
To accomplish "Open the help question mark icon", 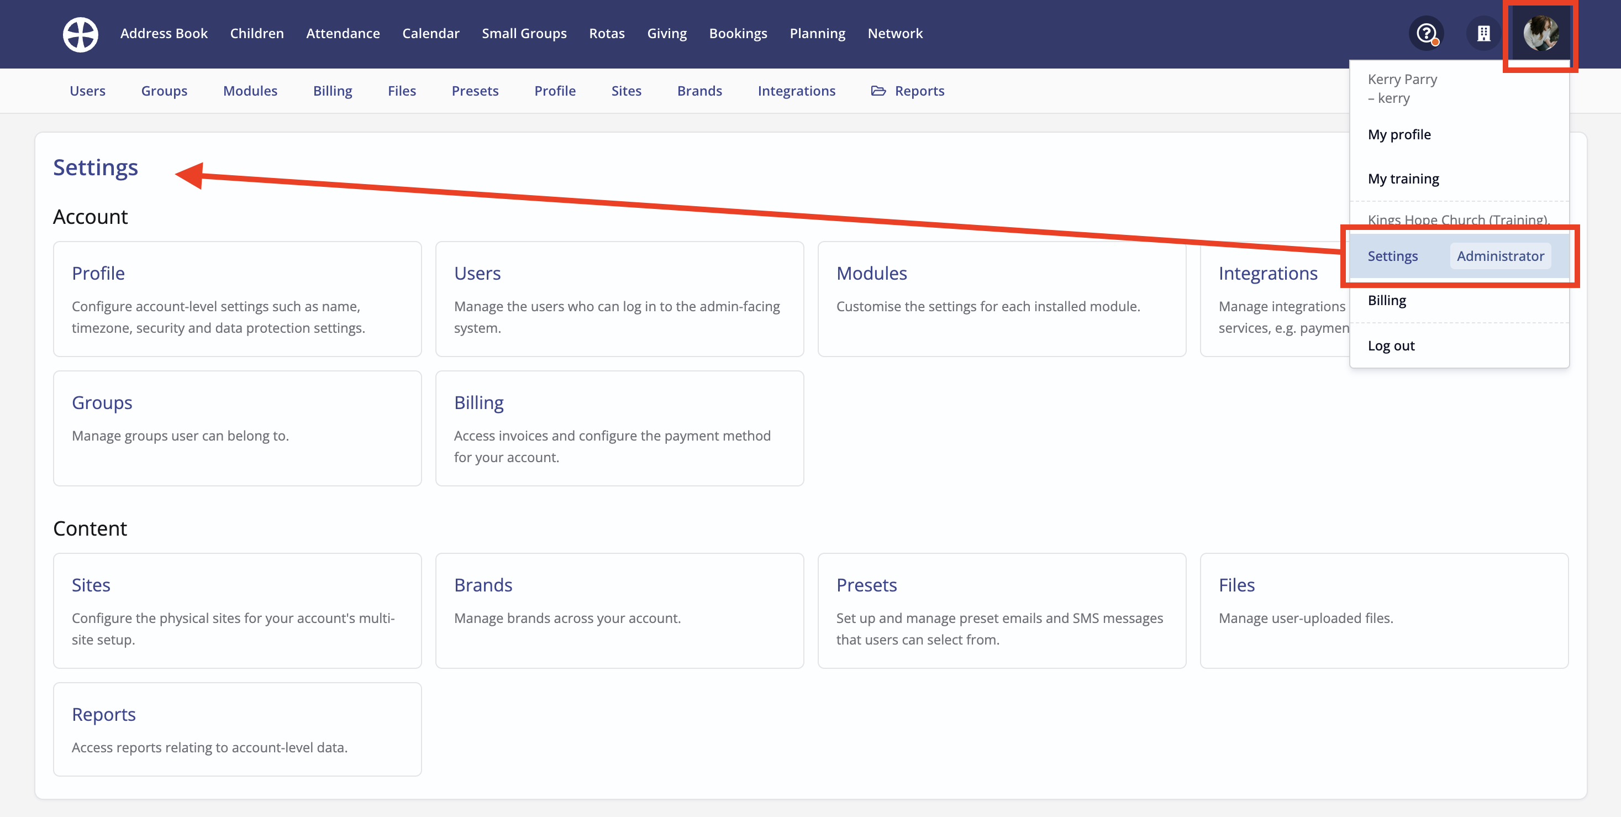I will [x=1425, y=33].
